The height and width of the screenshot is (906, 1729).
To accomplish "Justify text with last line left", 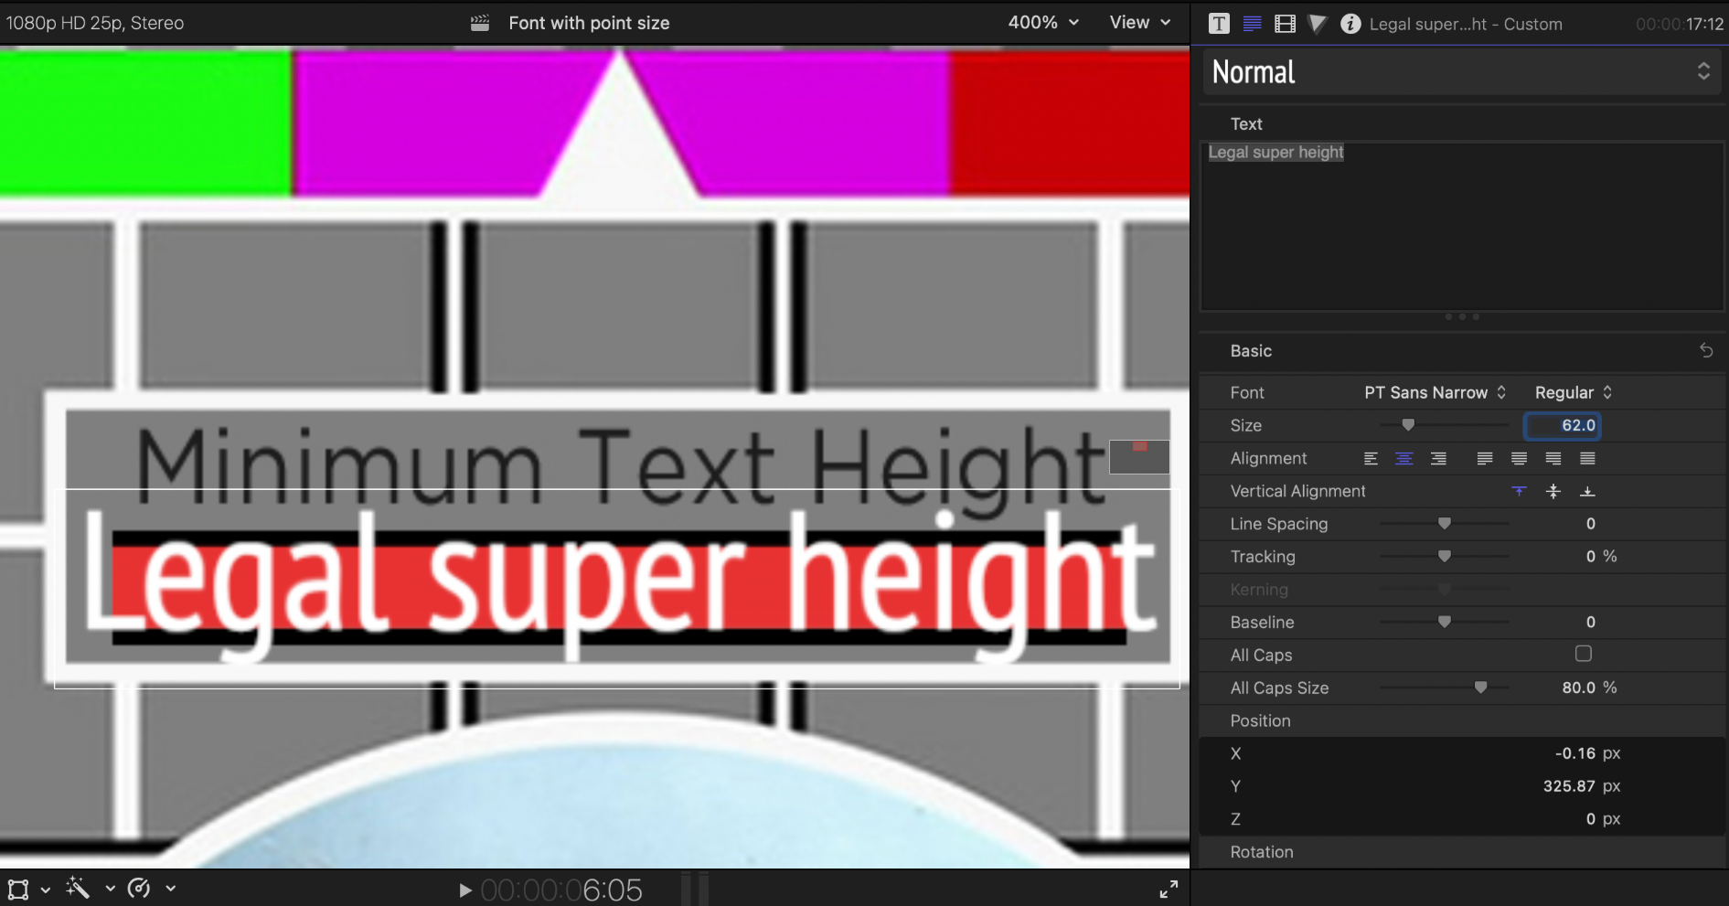I will (x=1485, y=458).
